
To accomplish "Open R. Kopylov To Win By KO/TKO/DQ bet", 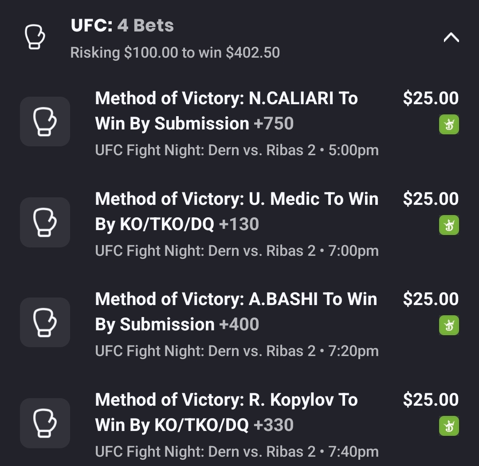I will (226, 412).
